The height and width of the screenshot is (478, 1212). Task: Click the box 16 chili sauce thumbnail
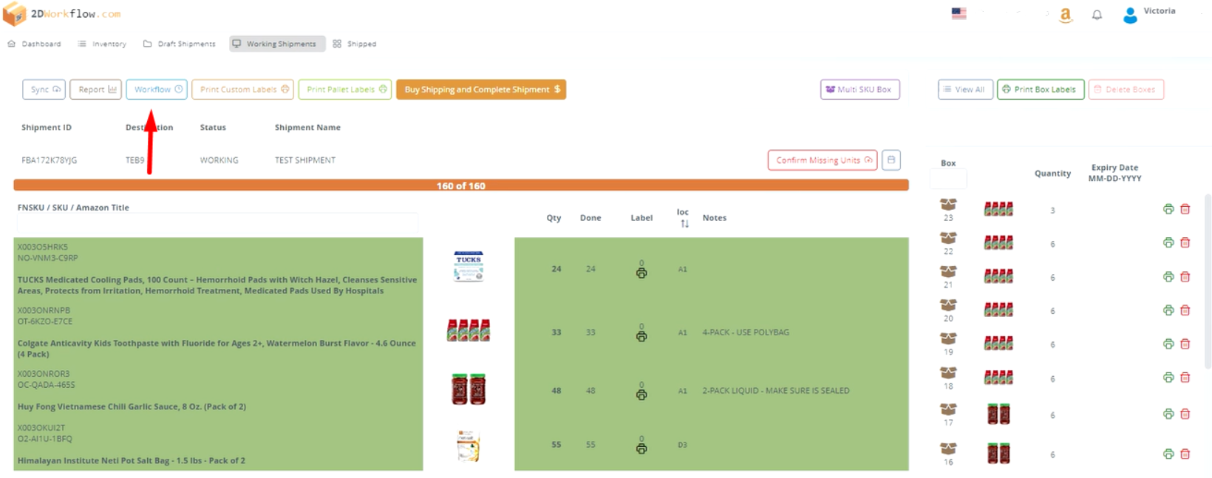[x=998, y=454]
